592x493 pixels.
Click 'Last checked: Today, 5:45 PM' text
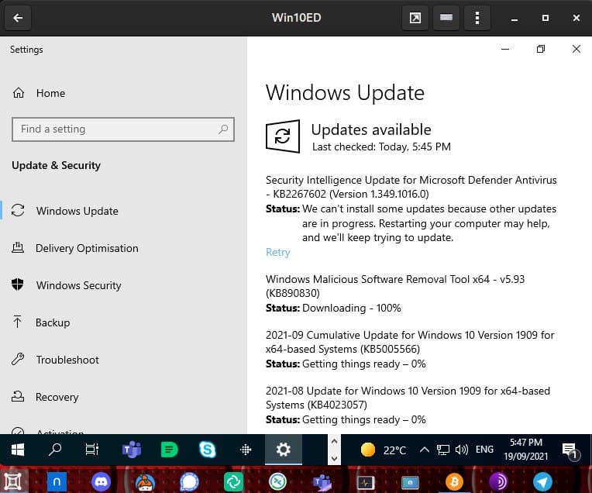tap(381, 147)
